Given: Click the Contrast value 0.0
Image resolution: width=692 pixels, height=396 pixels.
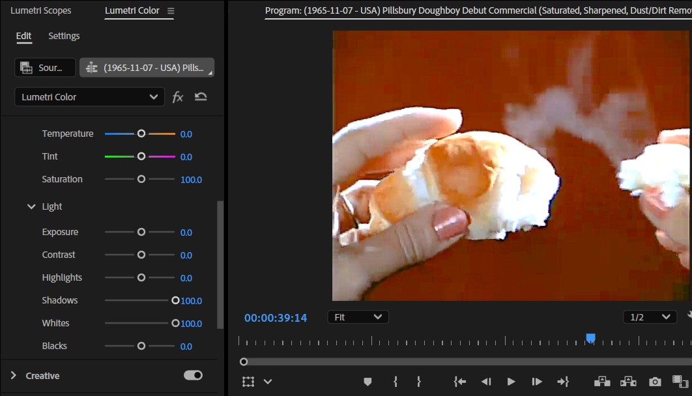Looking at the screenshot, I should point(186,255).
